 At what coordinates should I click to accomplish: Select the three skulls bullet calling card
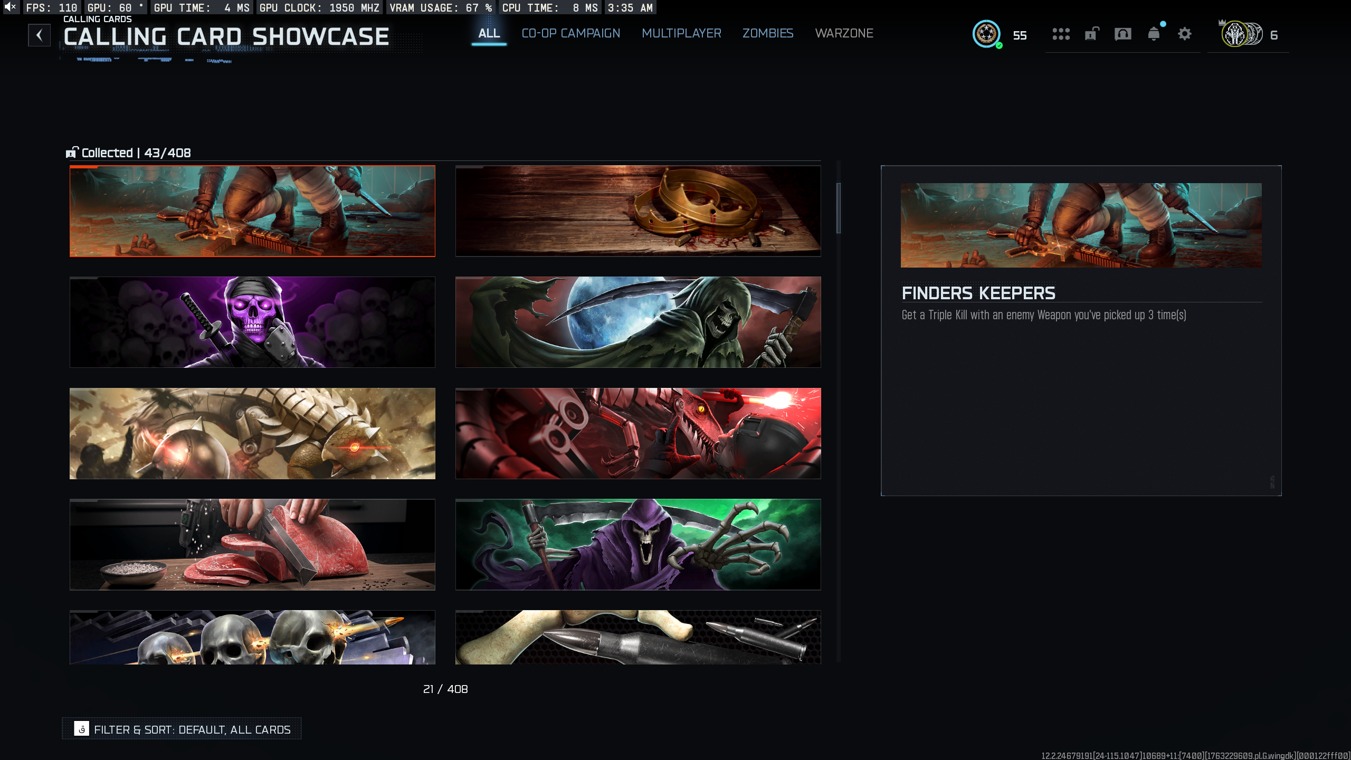click(252, 637)
